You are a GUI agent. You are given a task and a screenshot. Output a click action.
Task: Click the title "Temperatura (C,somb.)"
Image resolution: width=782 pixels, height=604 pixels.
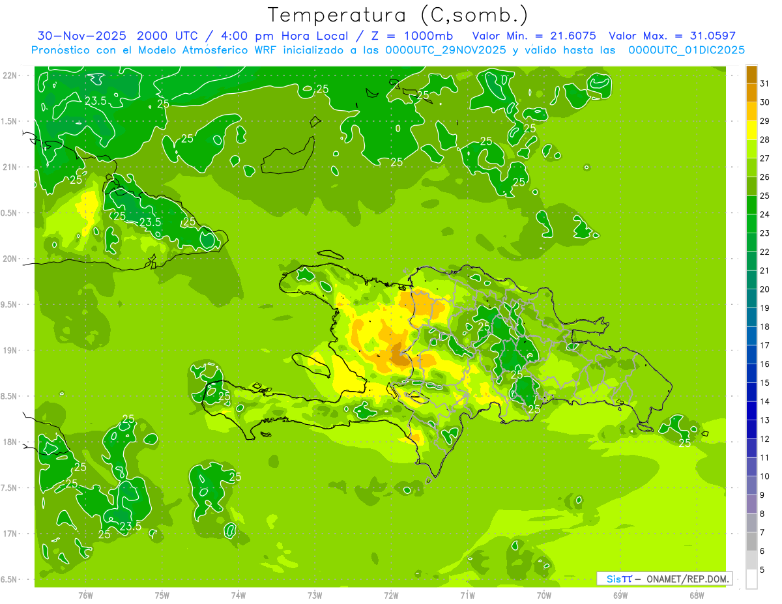tap(398, 15)
